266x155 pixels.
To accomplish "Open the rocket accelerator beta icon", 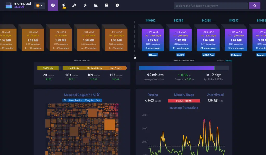I will tap(64, 6).
